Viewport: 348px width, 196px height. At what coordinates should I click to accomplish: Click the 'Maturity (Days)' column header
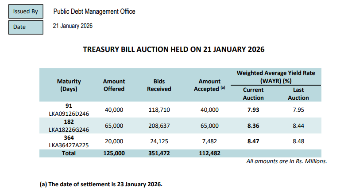click(69, 85)
